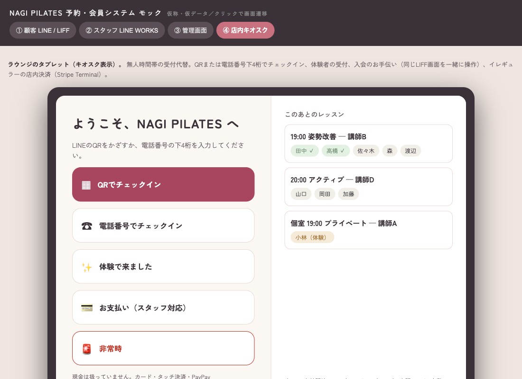Image resolution: width=522 pixels, height=379 pixels.
Task: Click the sparkles icon beside 体験で来ました
Action: [x=86, y=267]
